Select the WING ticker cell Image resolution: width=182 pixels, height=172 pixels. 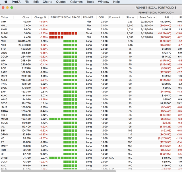point(4,99)
